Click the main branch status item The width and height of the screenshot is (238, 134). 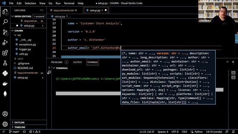coord(14,132)
